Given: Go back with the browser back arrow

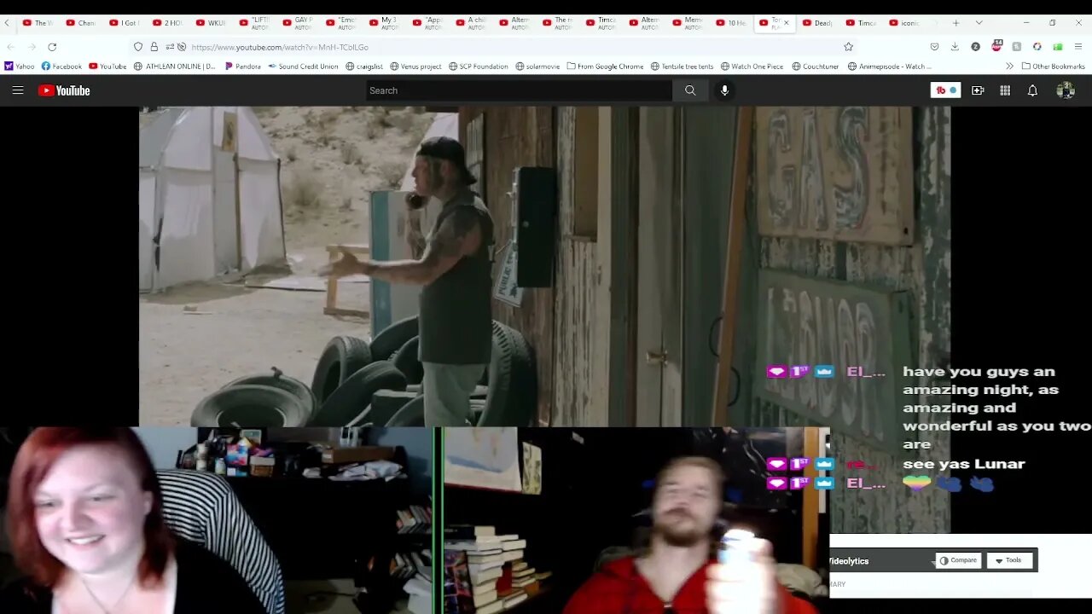Looking at the screenshot, I should click(10, 47).
